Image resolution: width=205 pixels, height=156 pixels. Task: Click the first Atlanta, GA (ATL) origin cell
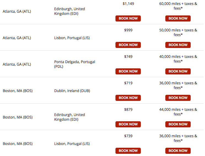17,11
